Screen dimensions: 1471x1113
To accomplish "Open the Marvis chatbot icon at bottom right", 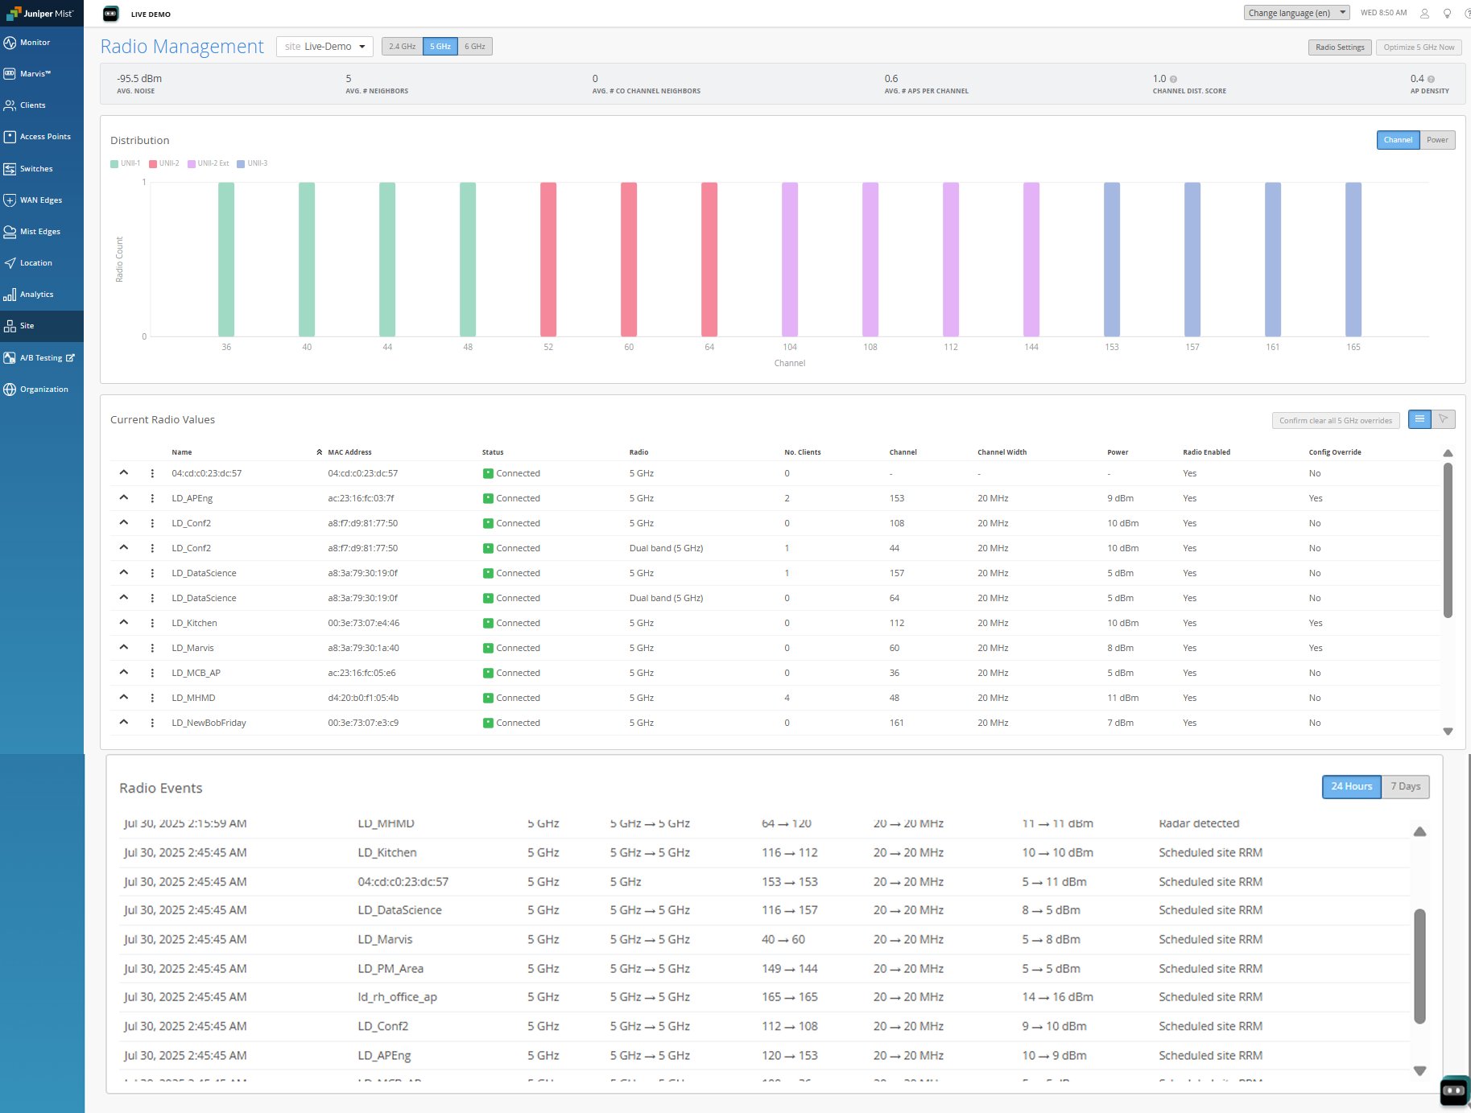I will click(1453, 1090).
